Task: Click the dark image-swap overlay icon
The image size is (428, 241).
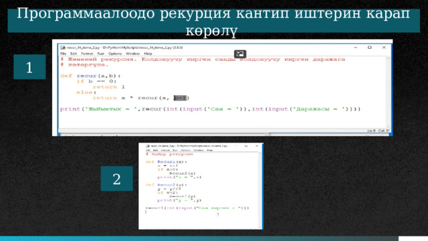Action: click(240, 54)
